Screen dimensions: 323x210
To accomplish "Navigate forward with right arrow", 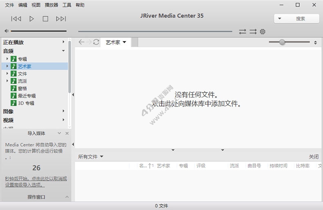I will coord(89,42).
